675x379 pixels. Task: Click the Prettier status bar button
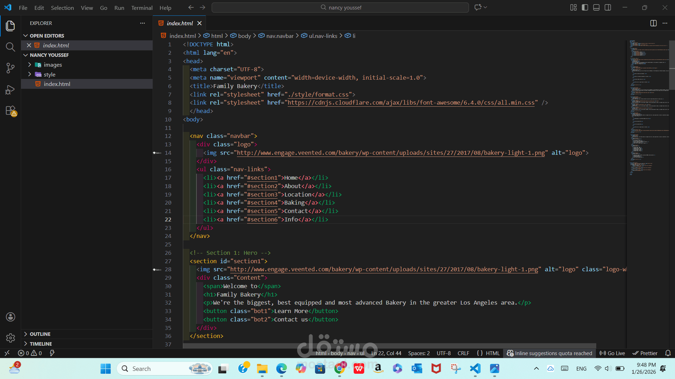point(645,353)
